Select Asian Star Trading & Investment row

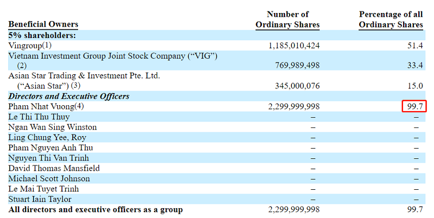click(216, 81)
